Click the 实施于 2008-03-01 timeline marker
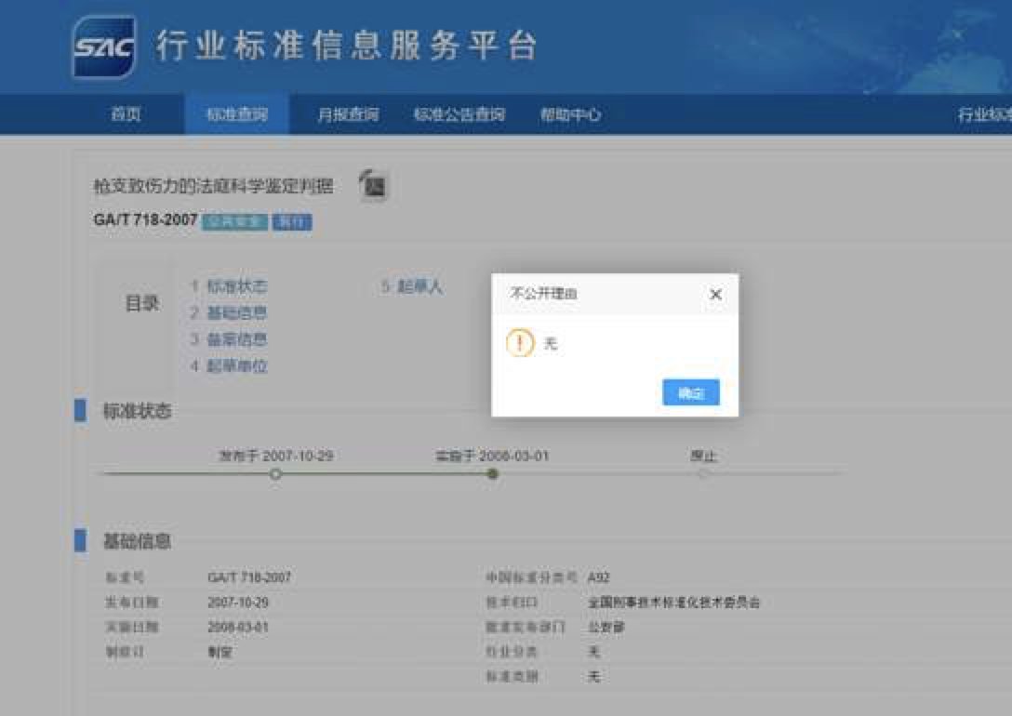Image resolution: width=1012 pixels, height=716 pixels. click(x=493, y=473)
